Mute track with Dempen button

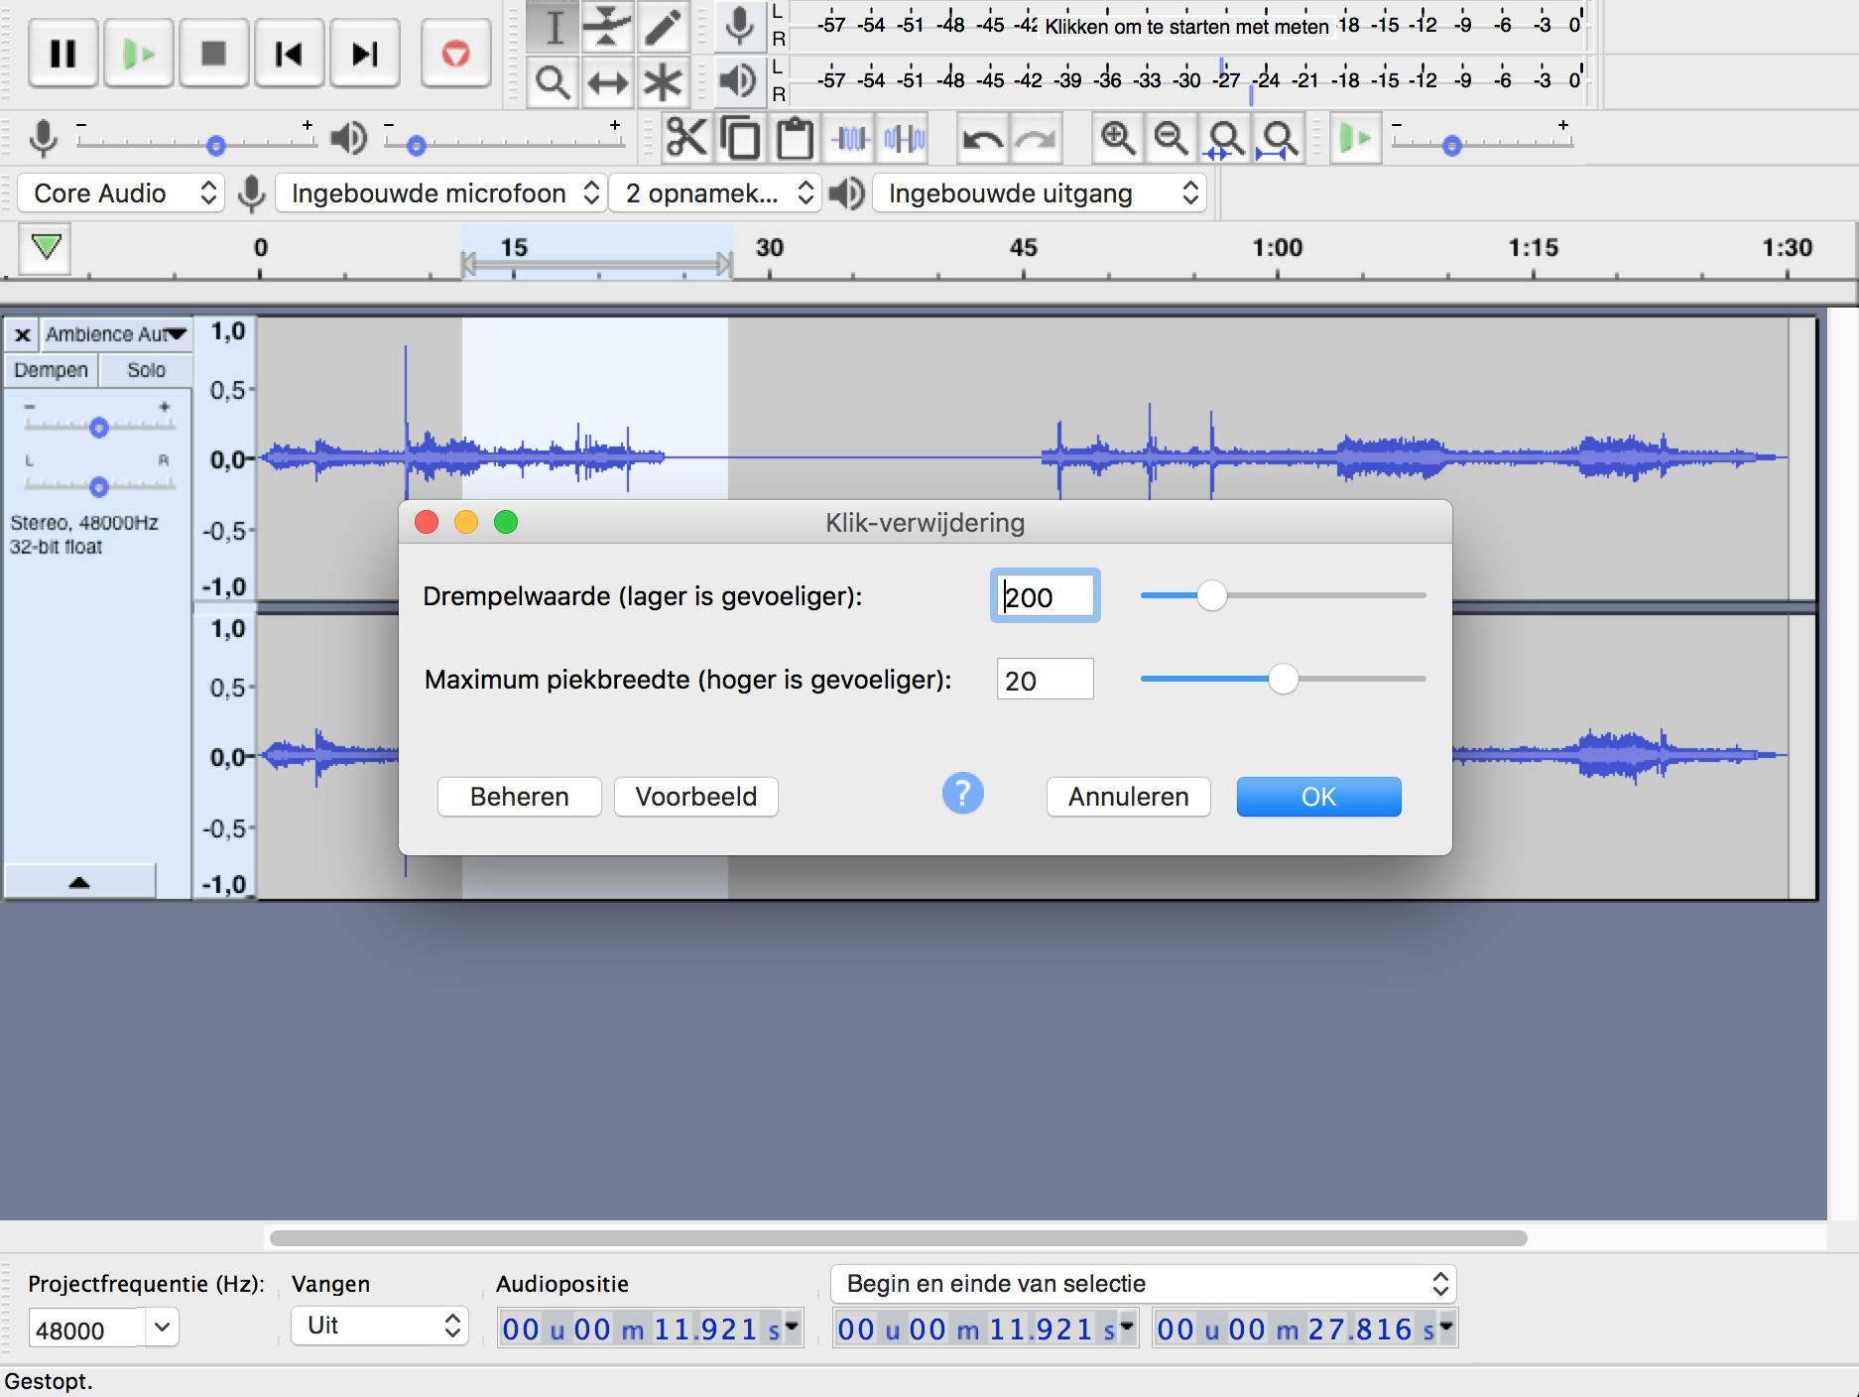tap(51, 370)
